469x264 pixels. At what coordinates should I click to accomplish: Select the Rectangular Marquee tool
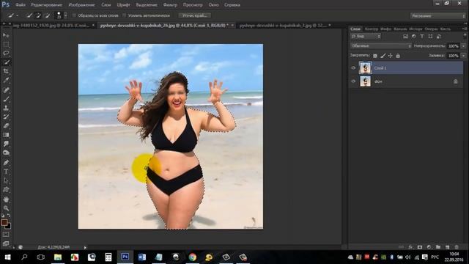[x=6, y=44]
